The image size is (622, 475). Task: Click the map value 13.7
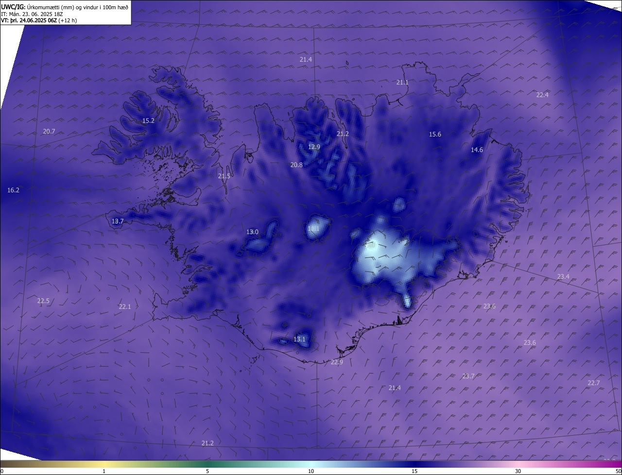[x=118, y=221]
